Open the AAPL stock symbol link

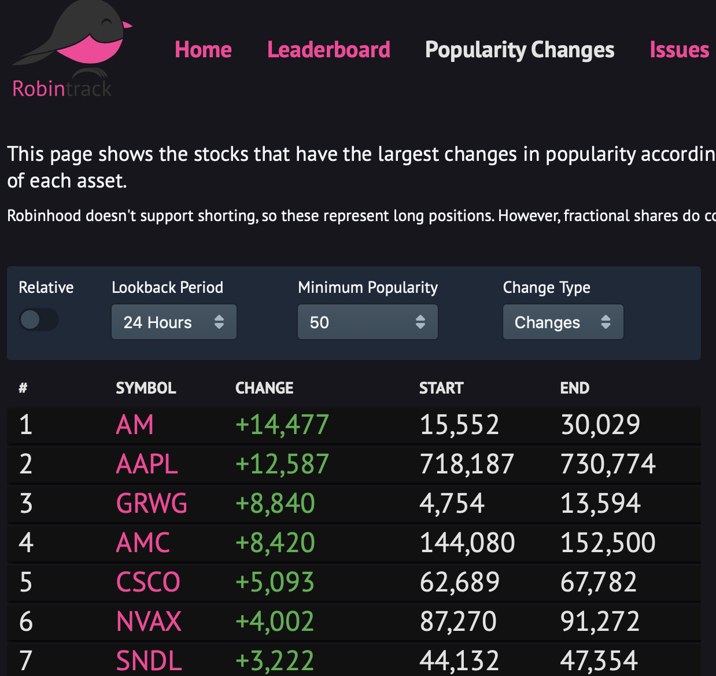click(x=147, y=464)
